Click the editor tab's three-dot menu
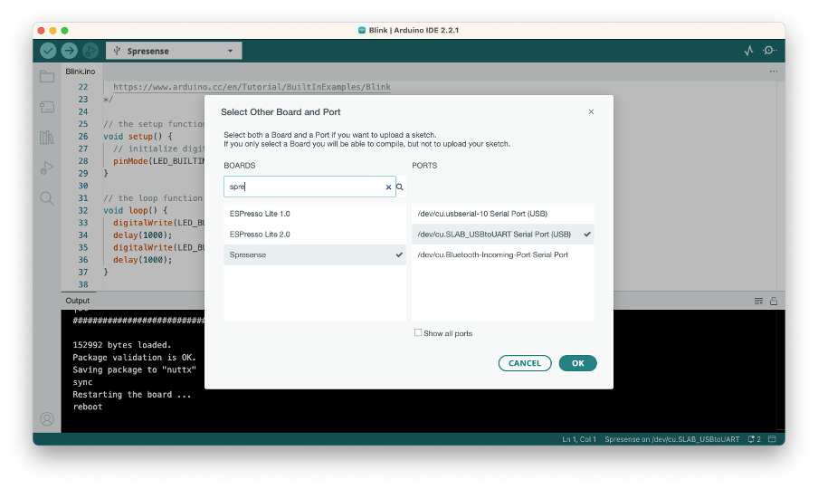818x489 pixels. pos(773,72)
